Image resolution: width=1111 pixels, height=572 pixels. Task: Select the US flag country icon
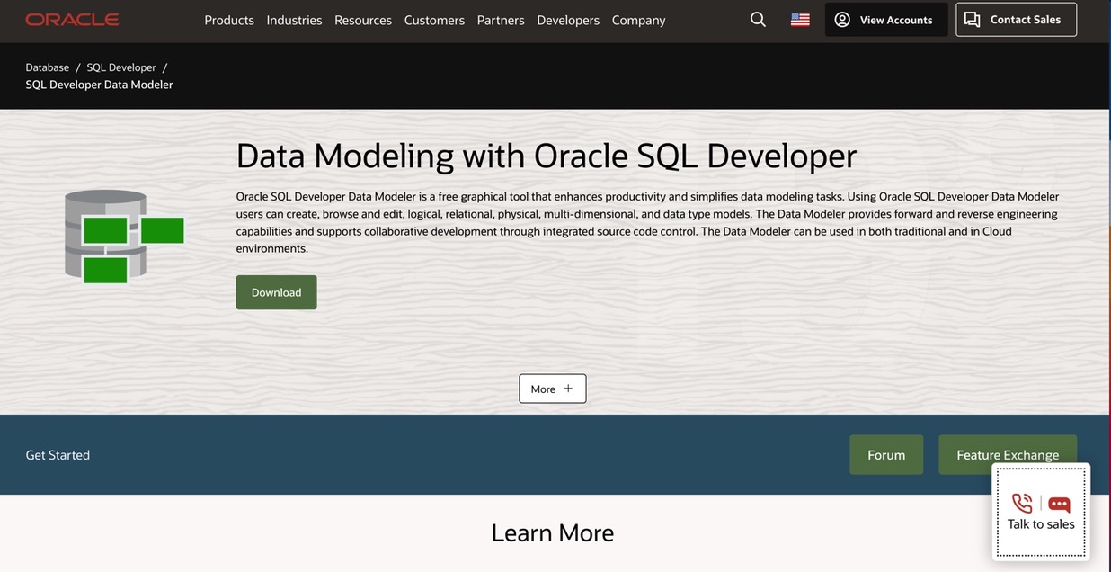click(x=800, y=20)
